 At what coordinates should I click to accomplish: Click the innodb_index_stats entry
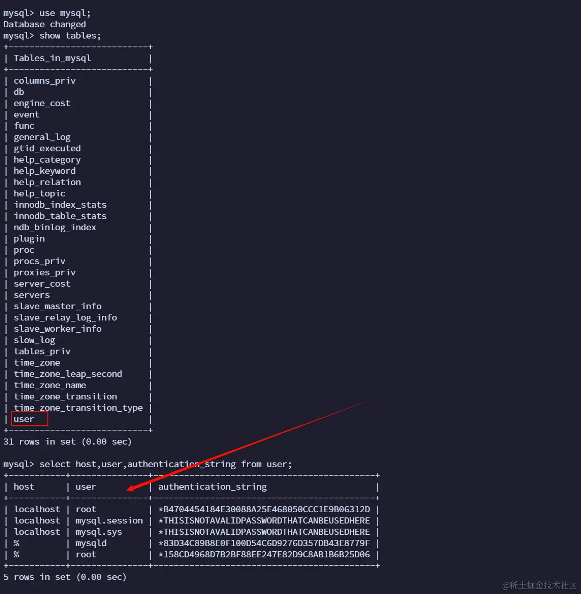point(60,205)
